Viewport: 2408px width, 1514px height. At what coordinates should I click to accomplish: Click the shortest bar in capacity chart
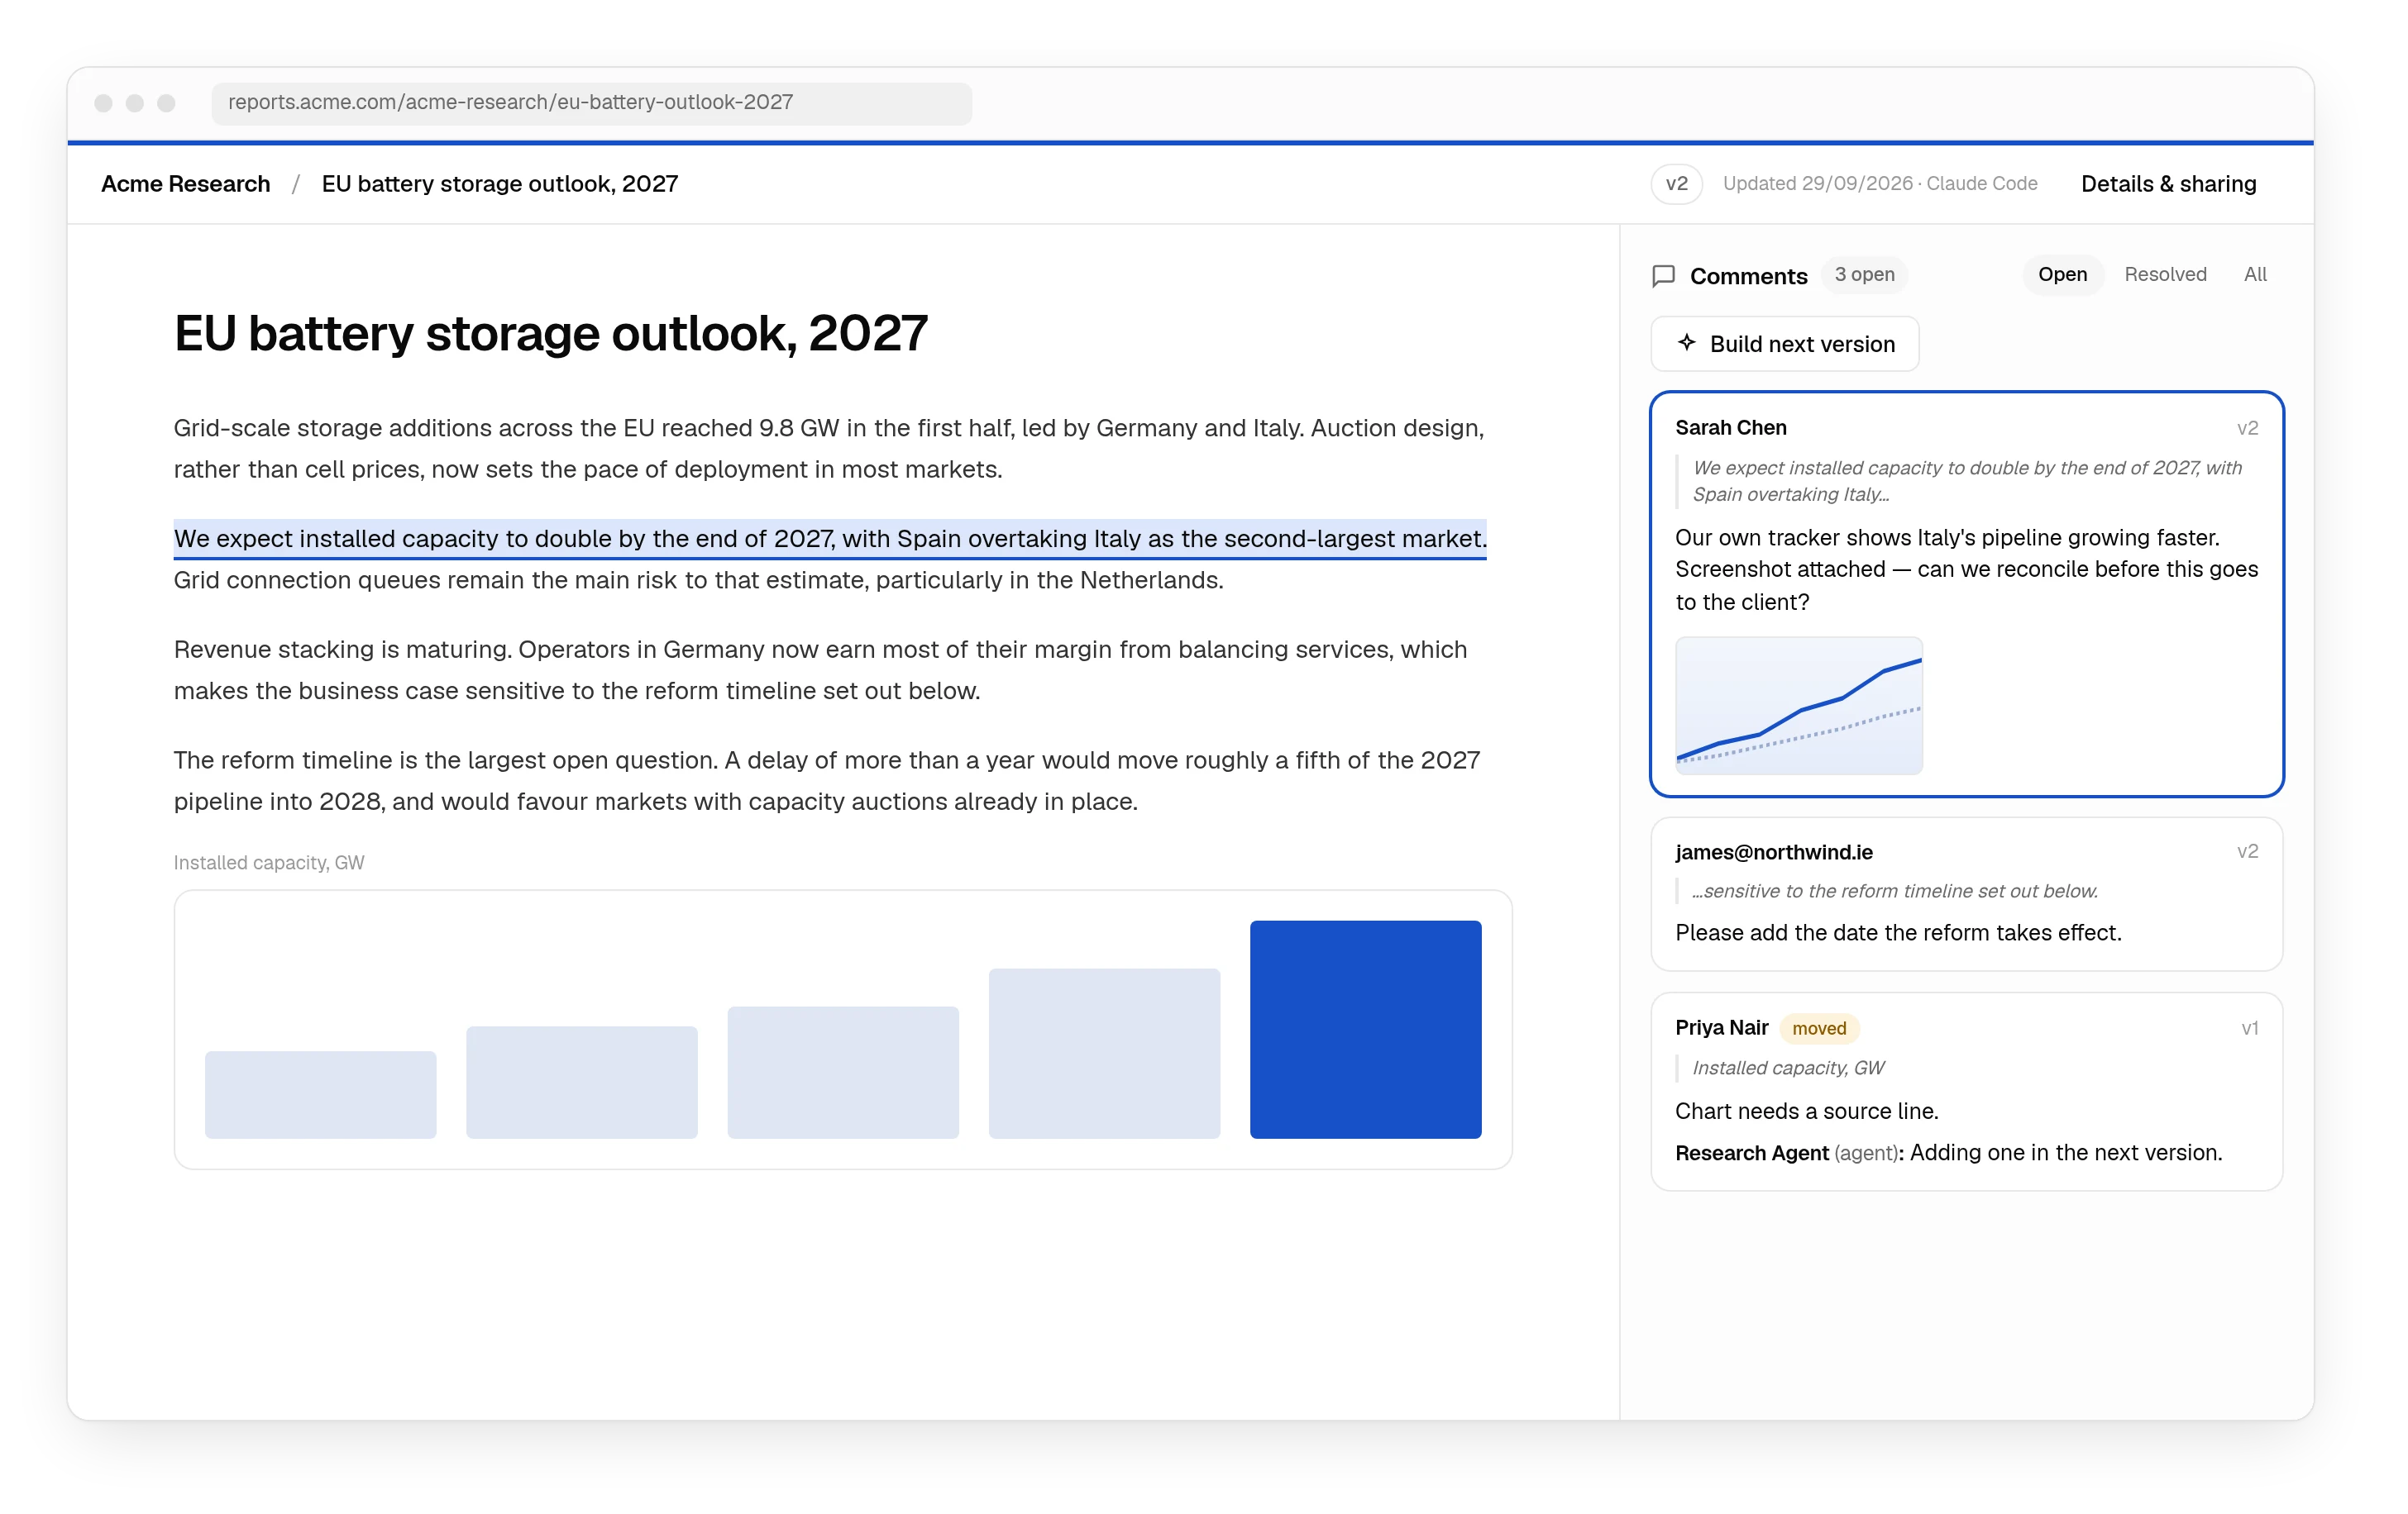coord(320,1094)
